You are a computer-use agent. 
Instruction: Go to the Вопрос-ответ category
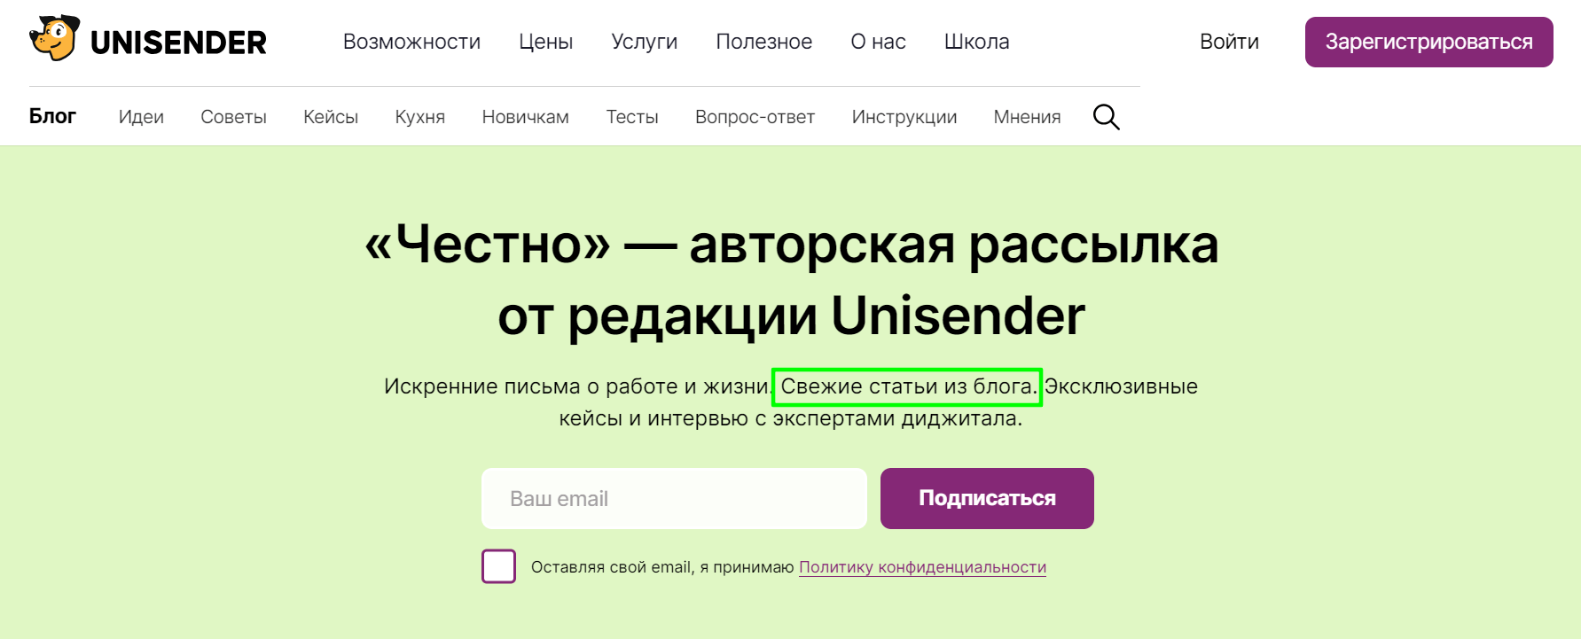755,117
